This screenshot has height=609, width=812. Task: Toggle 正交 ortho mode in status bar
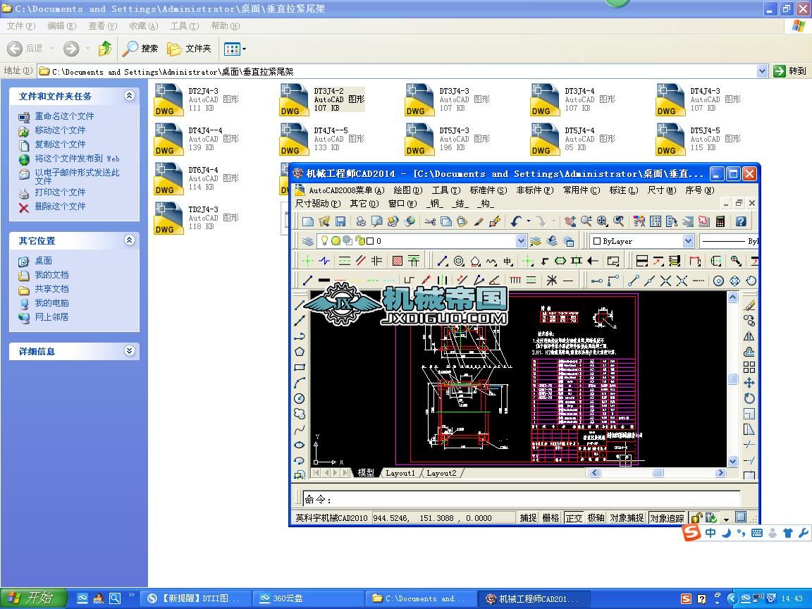pos(574,518)
